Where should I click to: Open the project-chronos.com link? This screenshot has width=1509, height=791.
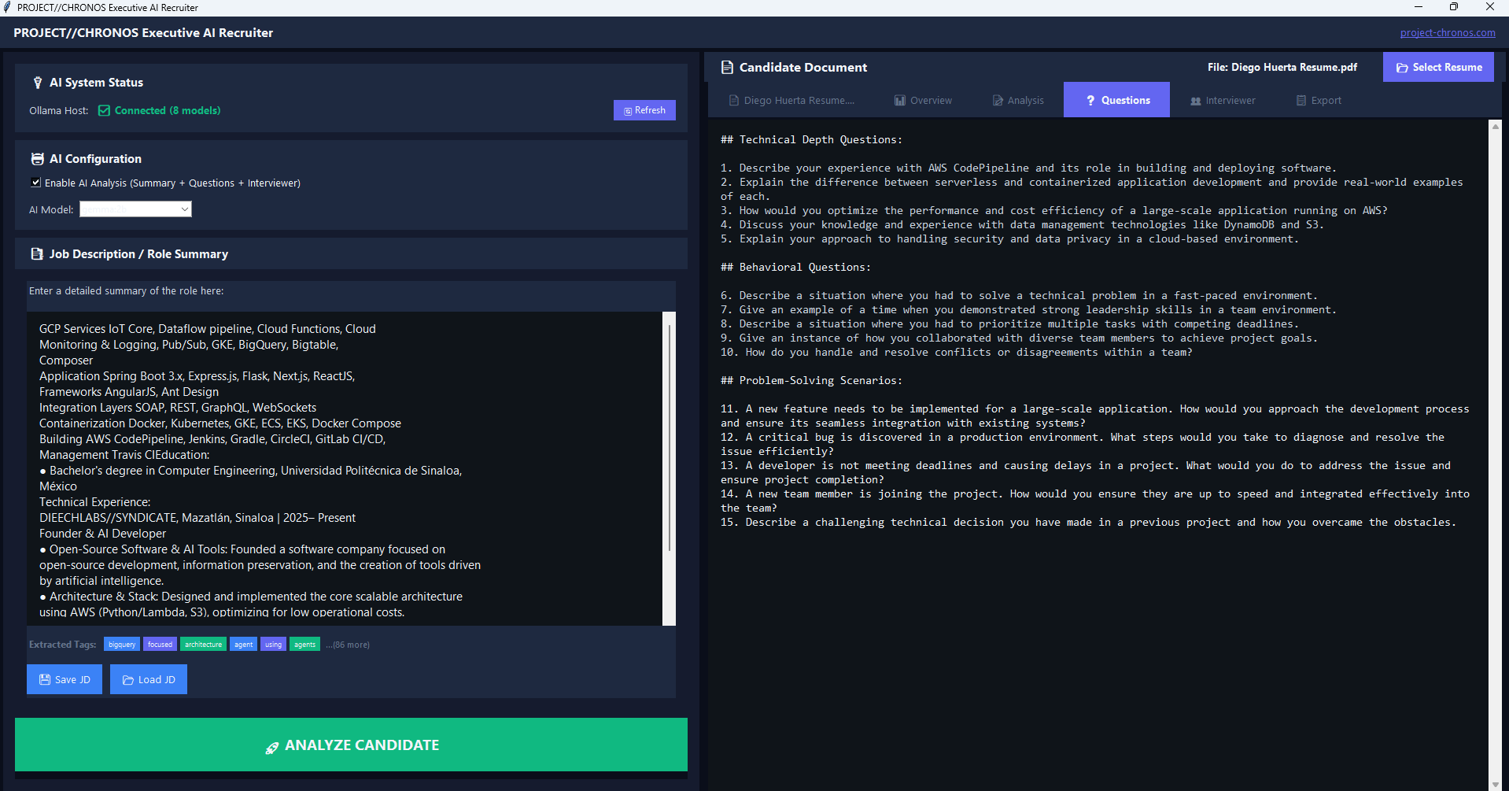tap(1447, 32)
